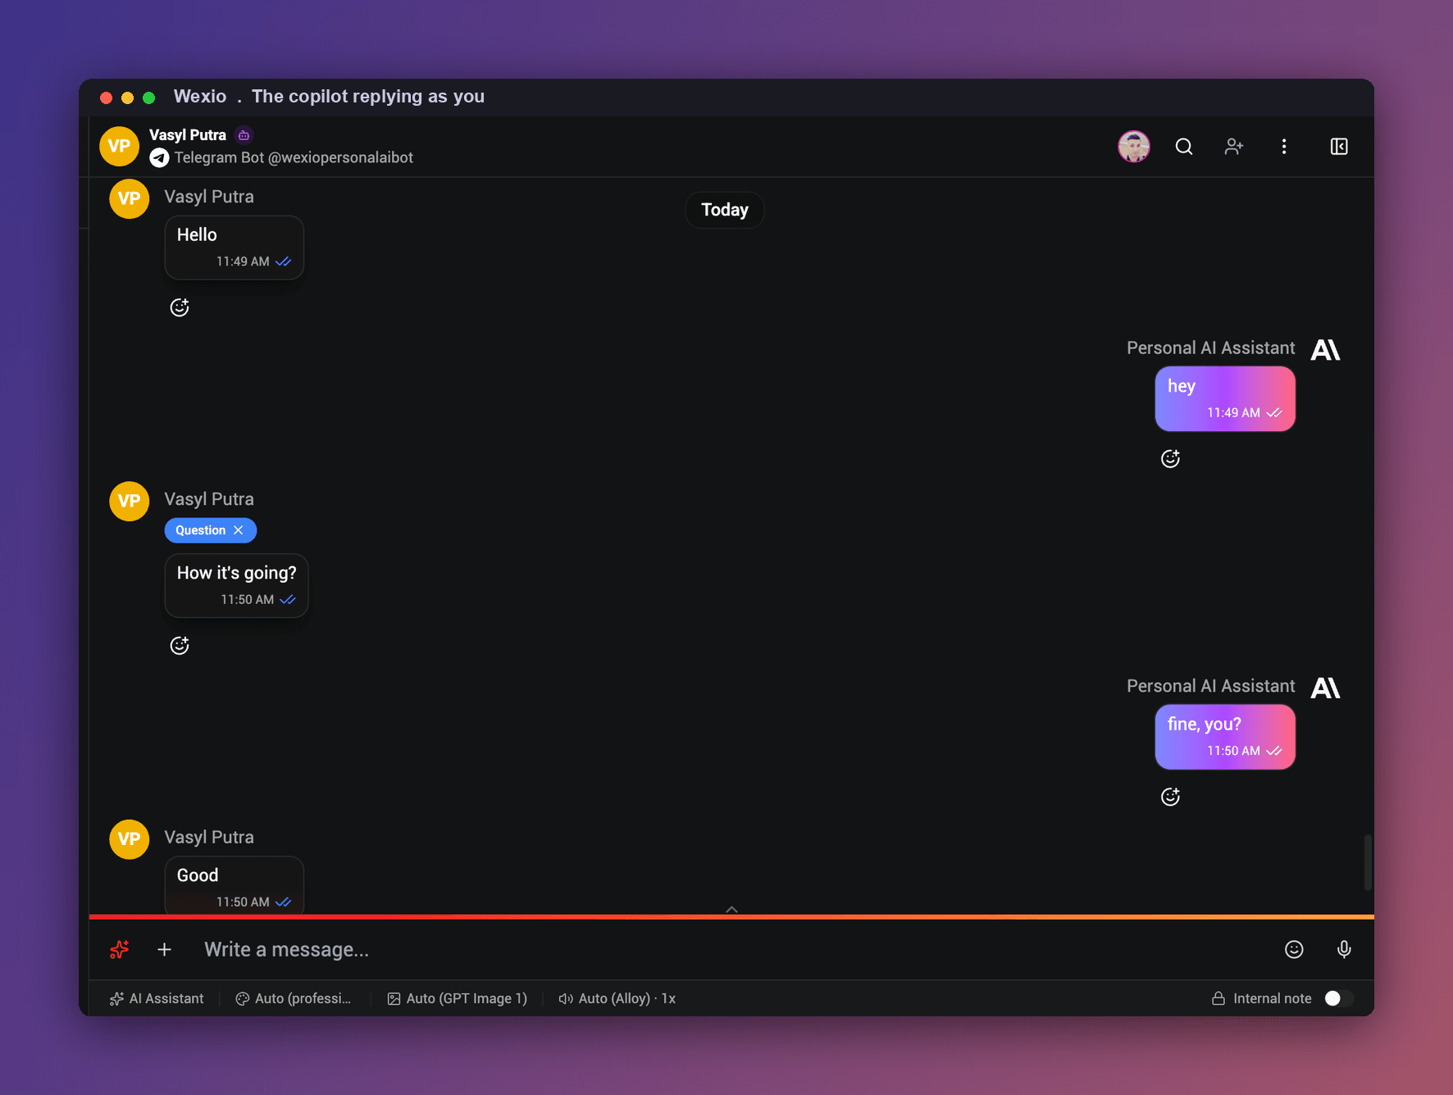The image size is (1453, 1095).
Task: Click sender name Vasyl Putra above Good
Action: click(209, 837)
